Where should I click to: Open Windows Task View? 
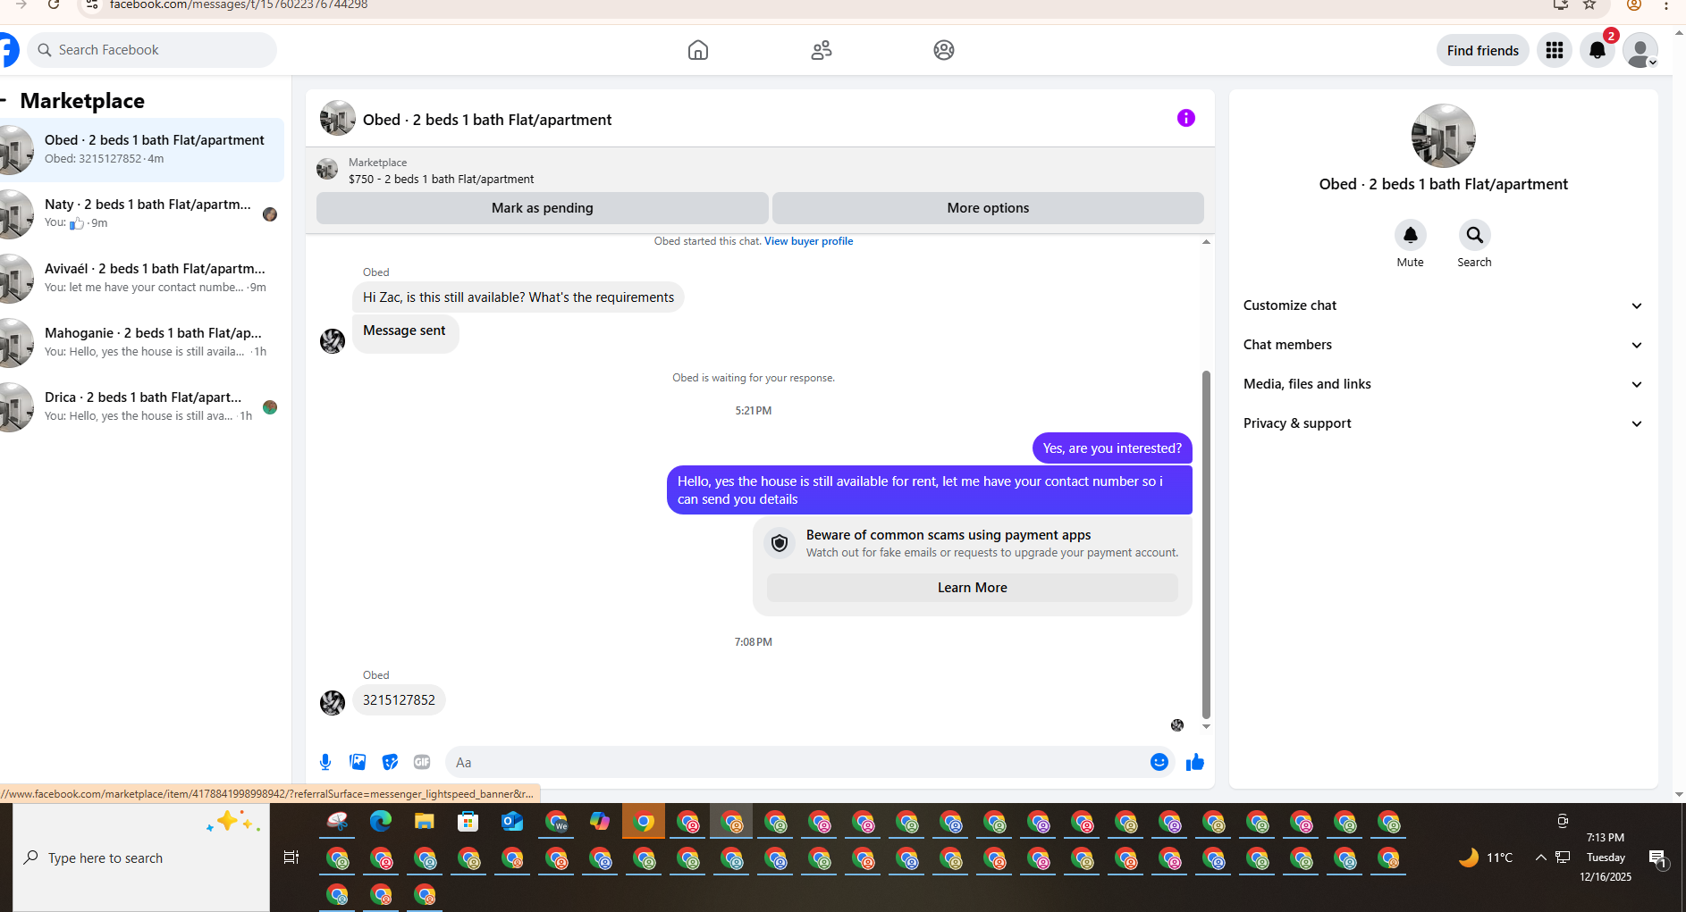point(291,858)
